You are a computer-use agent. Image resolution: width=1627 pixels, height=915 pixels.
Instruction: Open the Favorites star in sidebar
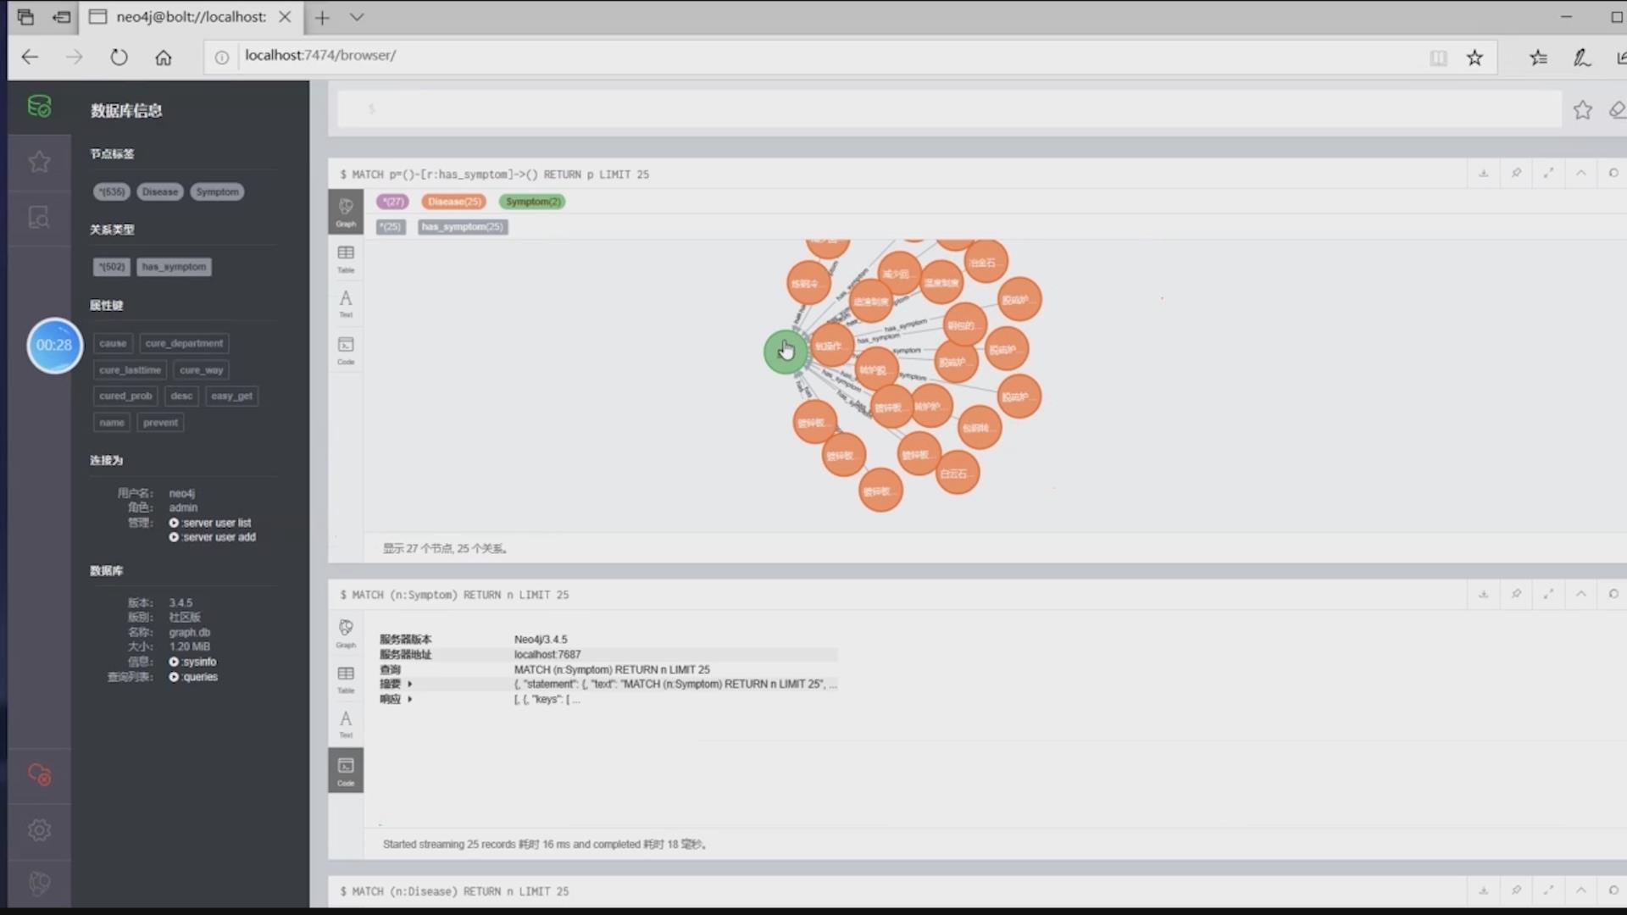(x=39, y=162)
